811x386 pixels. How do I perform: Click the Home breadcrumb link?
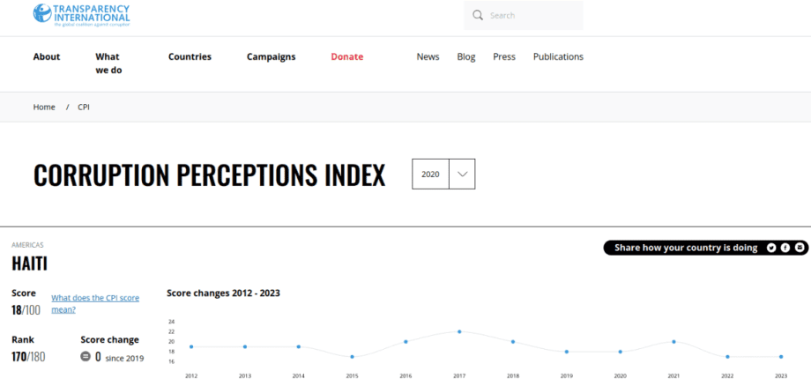click(44, 107)
